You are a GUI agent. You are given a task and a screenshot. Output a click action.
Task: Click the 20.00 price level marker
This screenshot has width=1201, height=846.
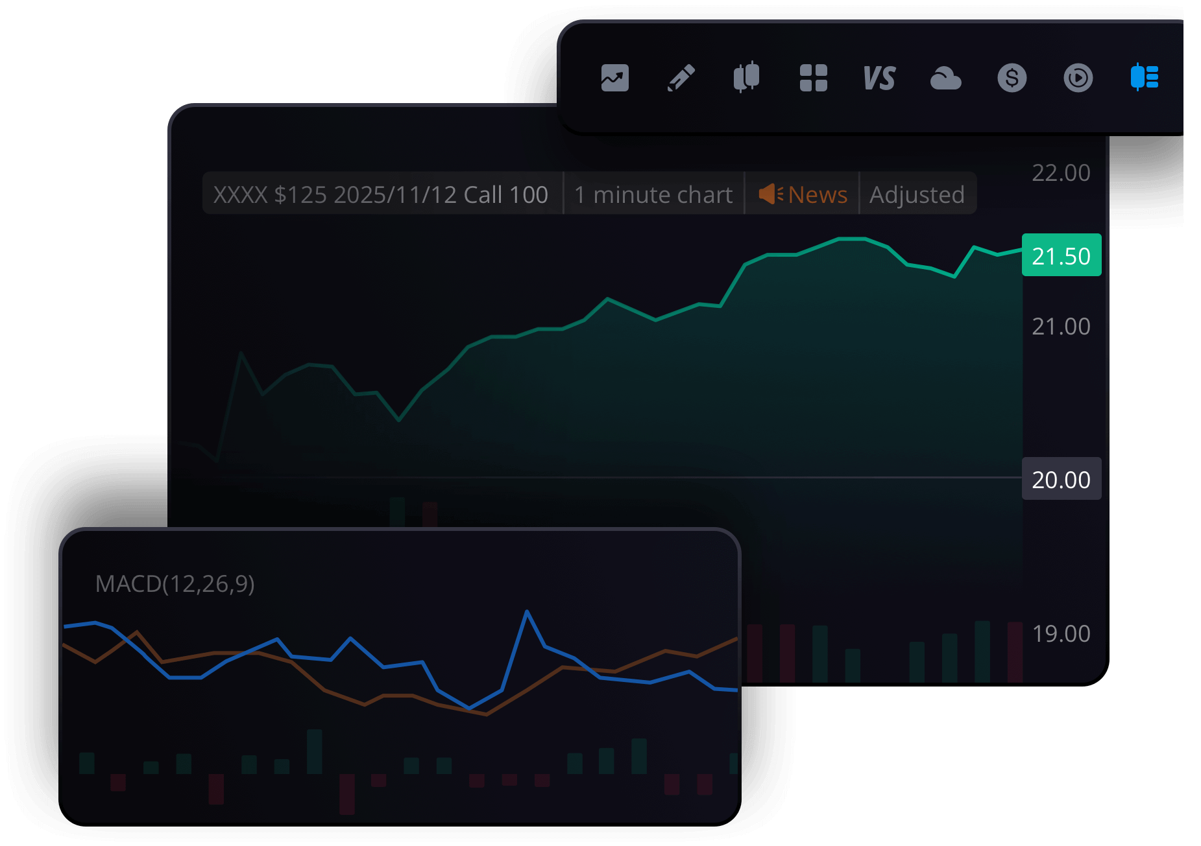(1061, 479)
